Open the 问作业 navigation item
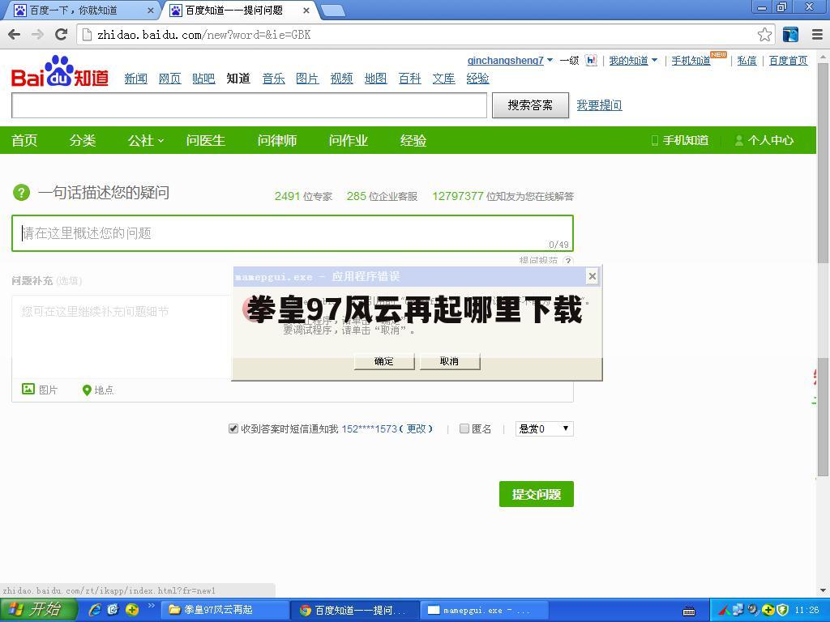 tap(349, 141)
